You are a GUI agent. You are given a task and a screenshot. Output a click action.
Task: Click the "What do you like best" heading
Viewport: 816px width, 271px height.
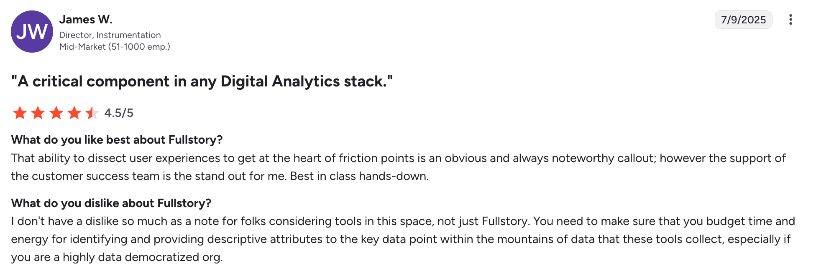click(117, 139)
